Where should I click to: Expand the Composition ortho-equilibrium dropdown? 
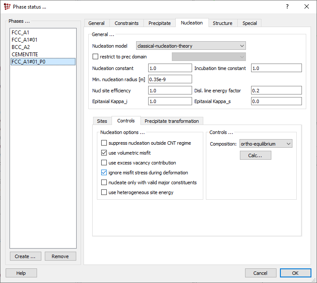[266, 144]
